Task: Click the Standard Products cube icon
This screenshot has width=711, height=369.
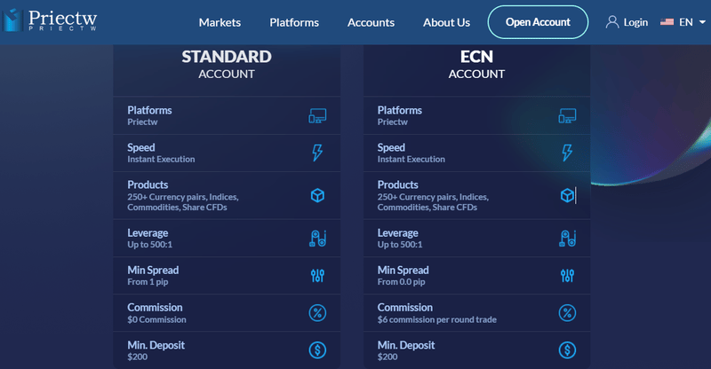Action: pyautogui.click(x=317, y=196)
